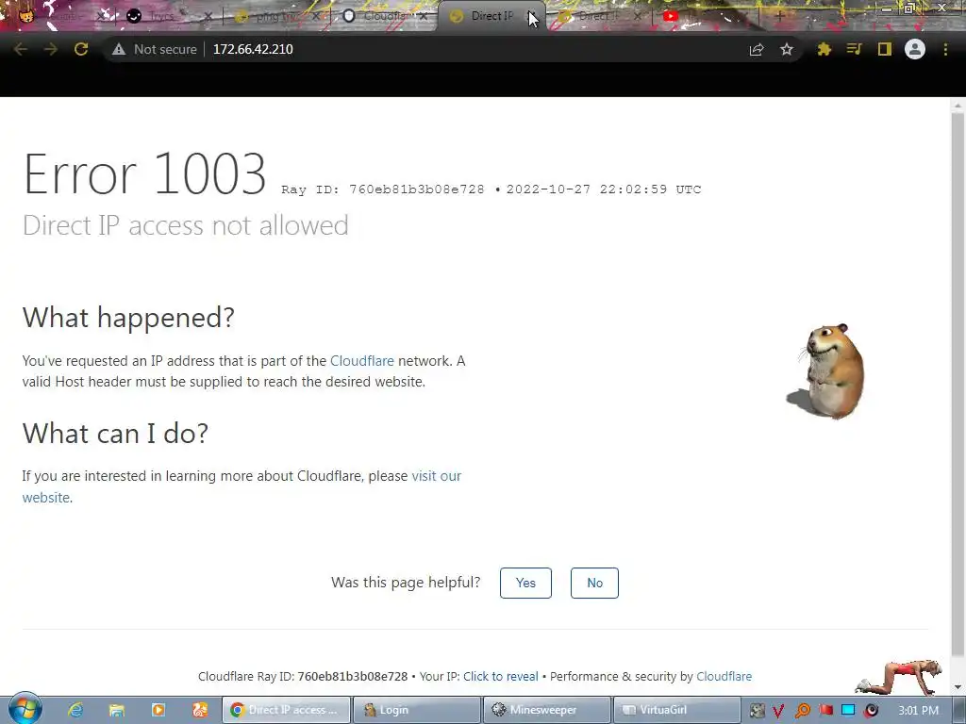Reload the page with the refresh icon

coord(81,49)
